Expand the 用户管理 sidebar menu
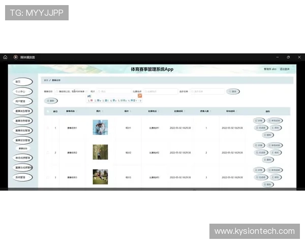Image resolution: width=305 pixels, height=244 pixels. 23,101
